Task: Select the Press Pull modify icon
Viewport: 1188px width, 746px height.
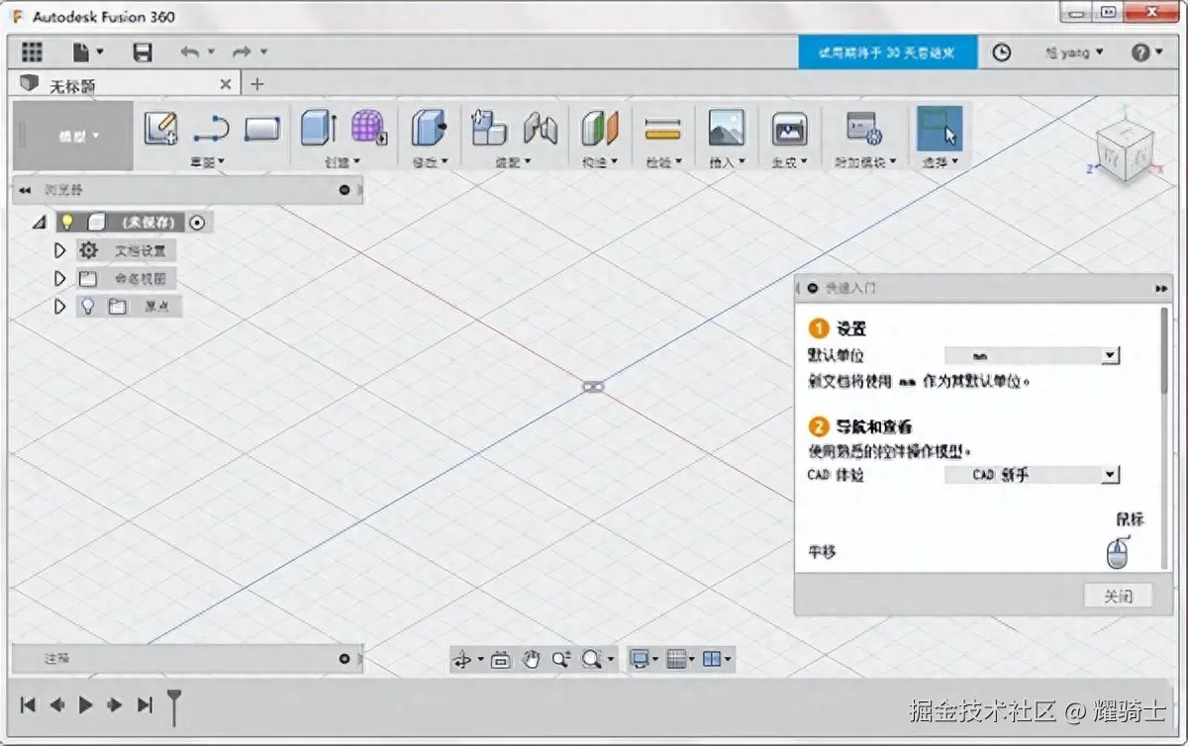Action: (x=429, y=129)
